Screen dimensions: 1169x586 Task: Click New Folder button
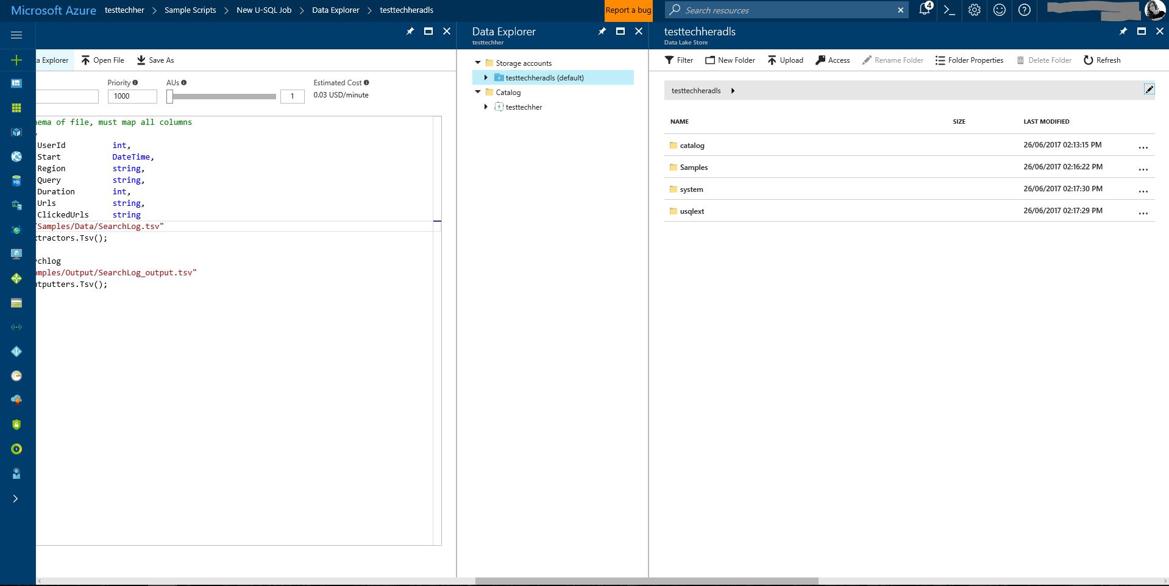tap(730, 60)
